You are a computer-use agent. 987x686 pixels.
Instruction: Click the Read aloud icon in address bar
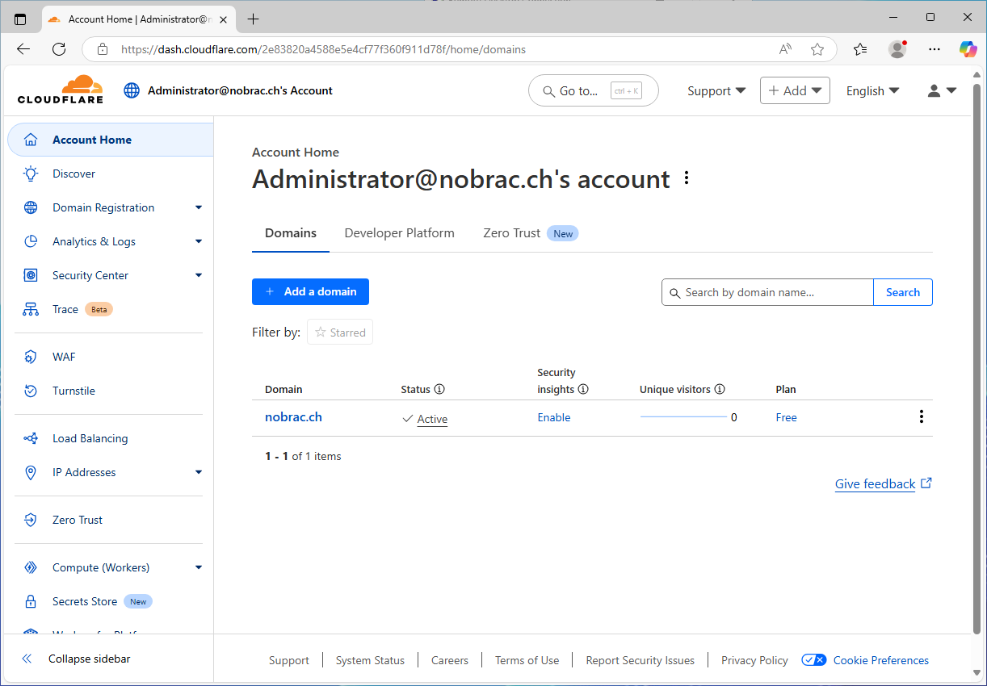pos(785,49)
